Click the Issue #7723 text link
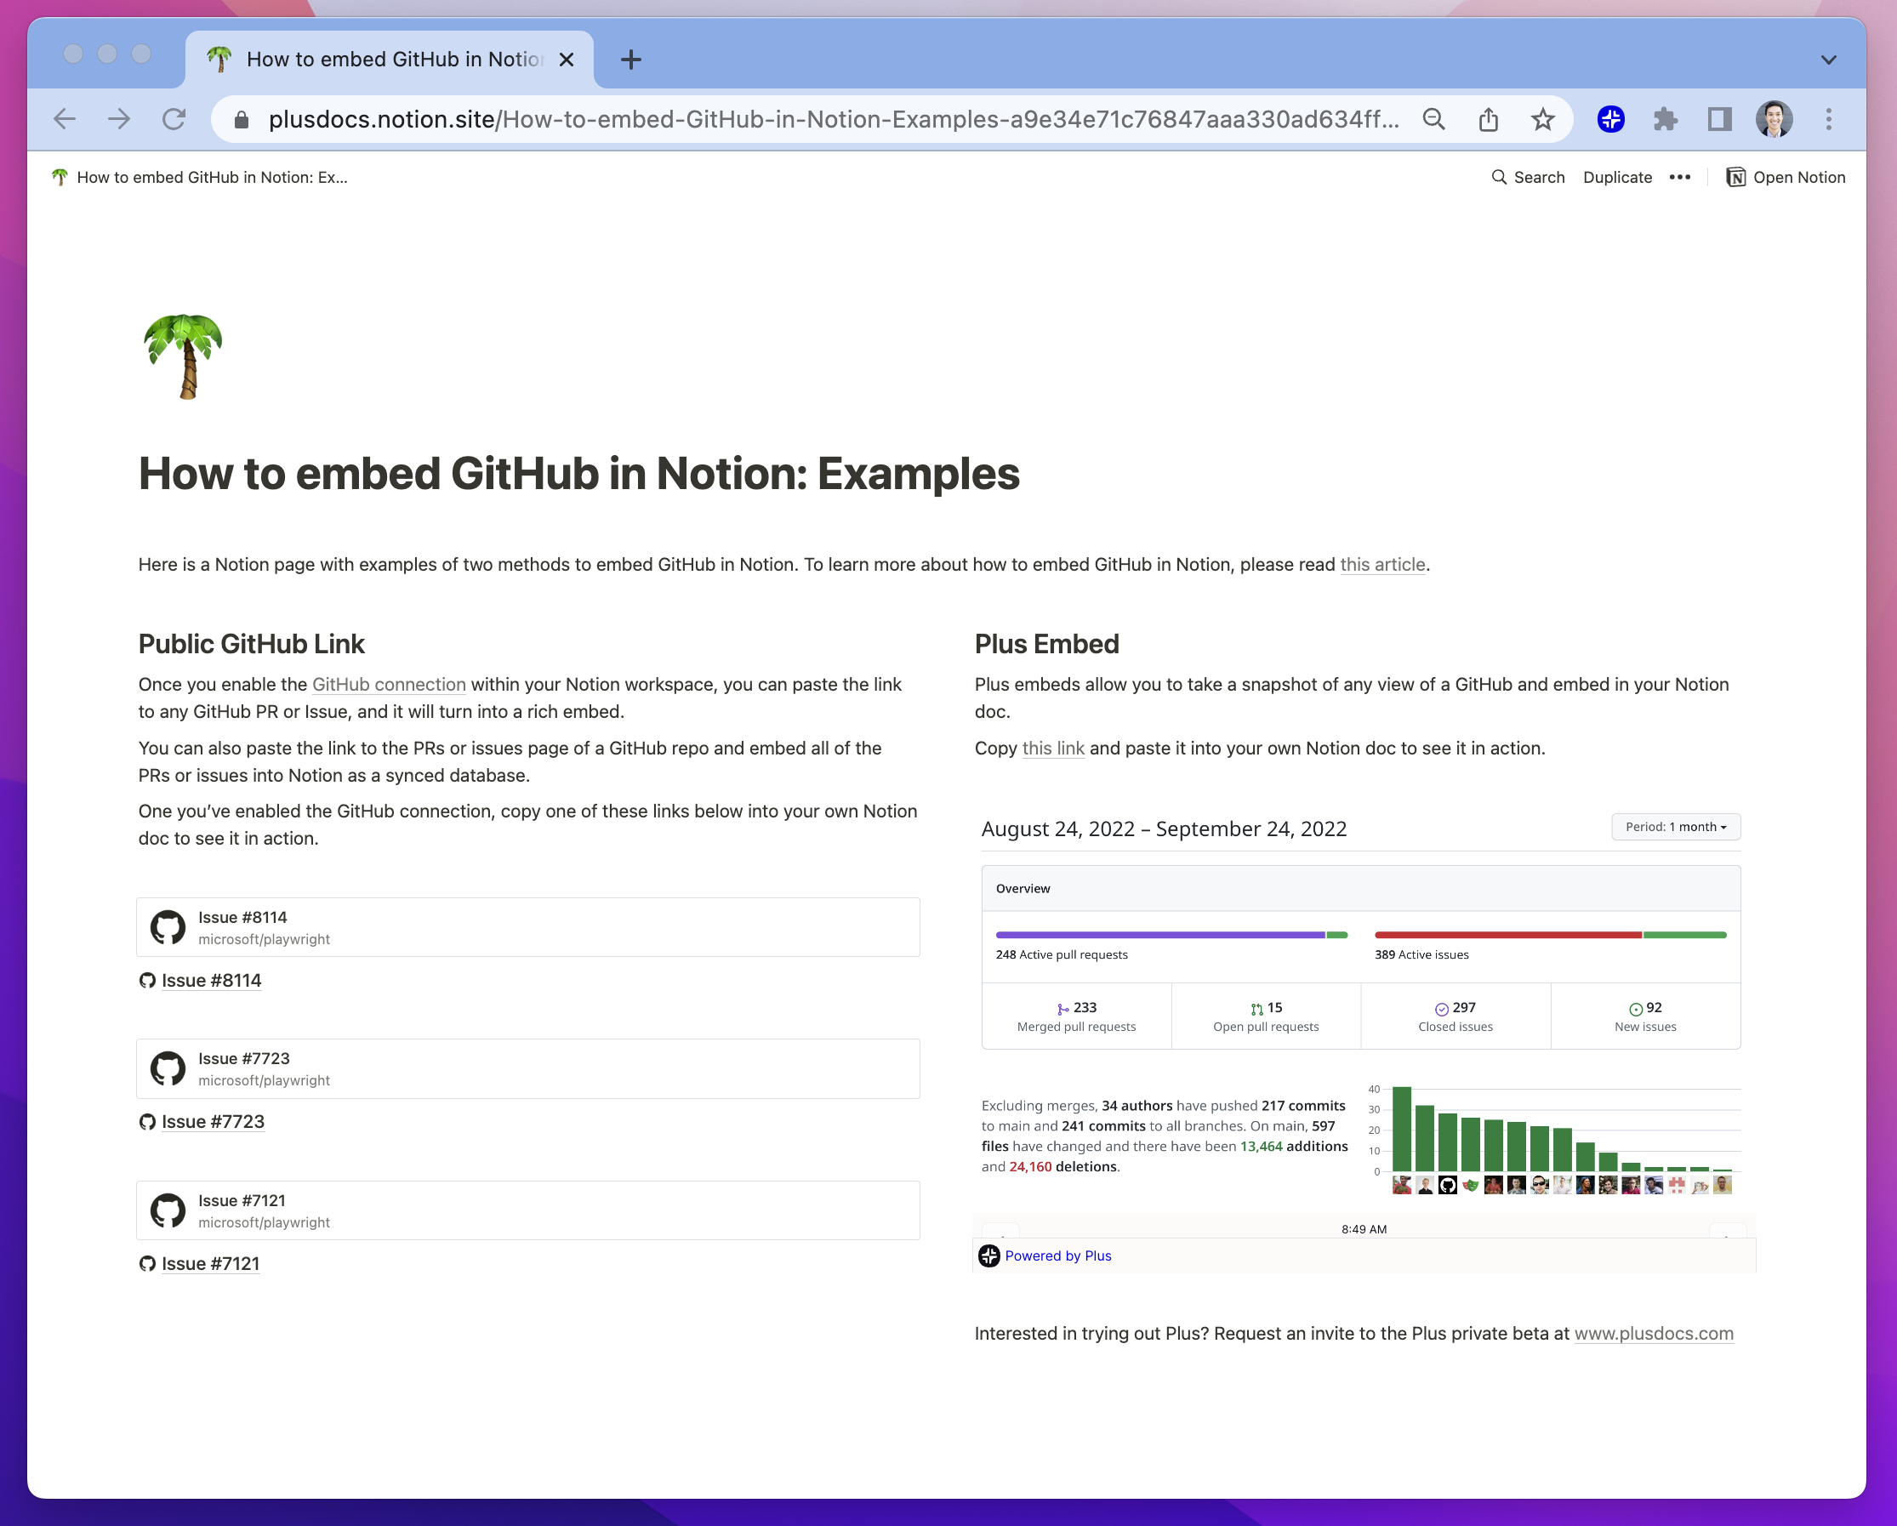Image resolution: width=1897 pixels, height=1526 pixels. click(213, 1121)
